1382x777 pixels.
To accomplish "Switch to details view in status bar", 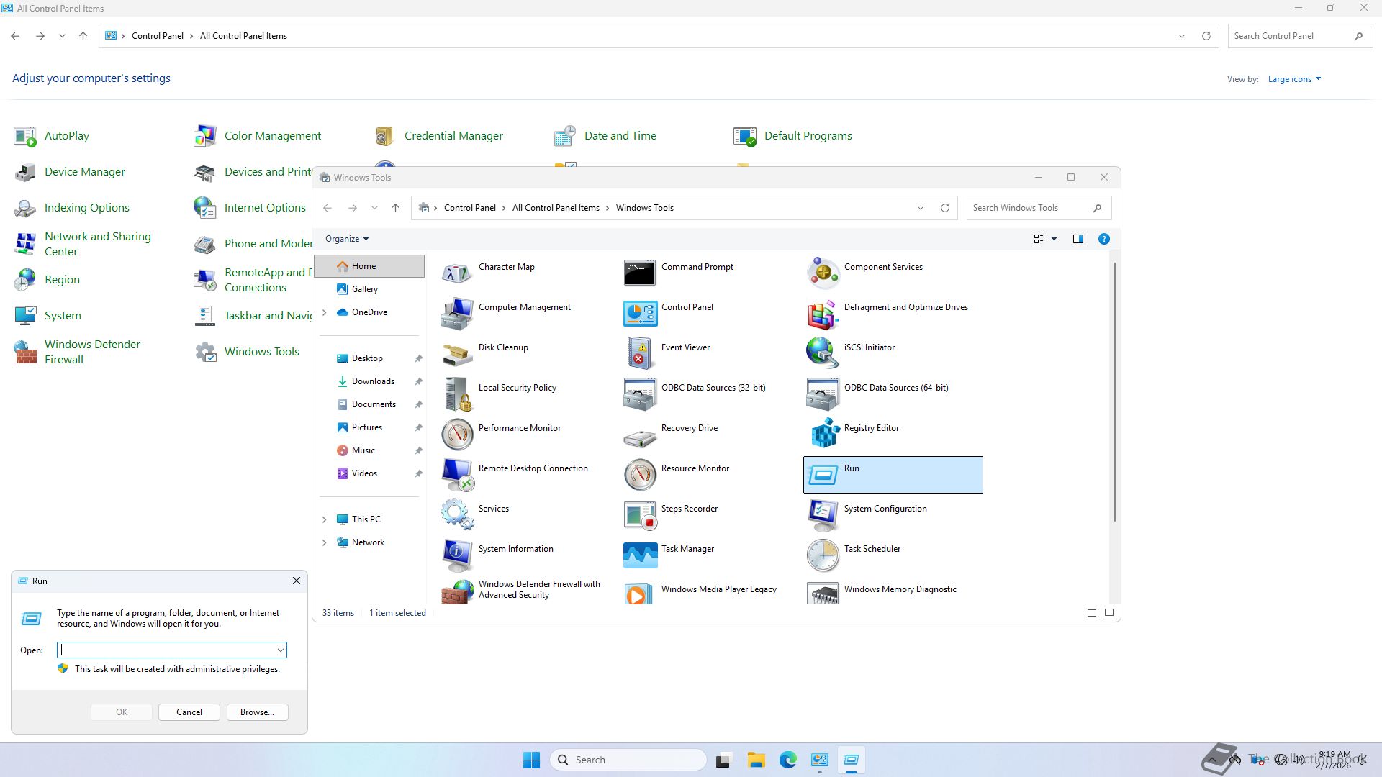I will pos(1091,613).
